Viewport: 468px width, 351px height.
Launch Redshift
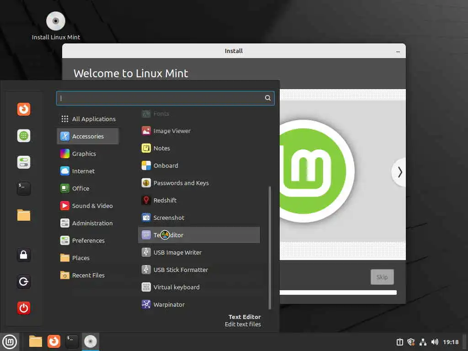199,200
